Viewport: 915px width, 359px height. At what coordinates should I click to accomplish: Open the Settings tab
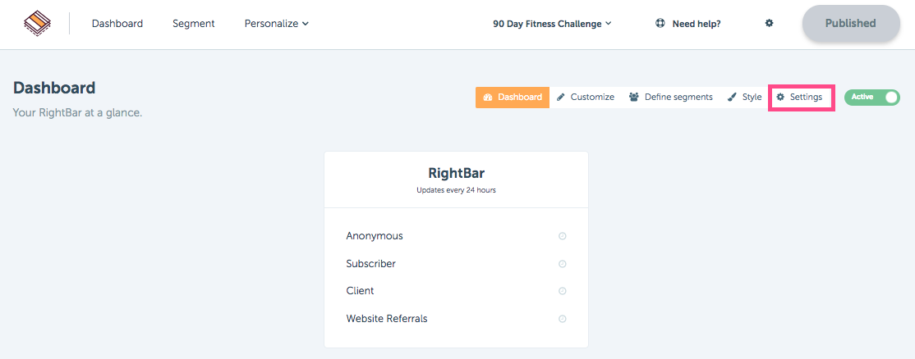pyautogui.click(x=799, y=98)
